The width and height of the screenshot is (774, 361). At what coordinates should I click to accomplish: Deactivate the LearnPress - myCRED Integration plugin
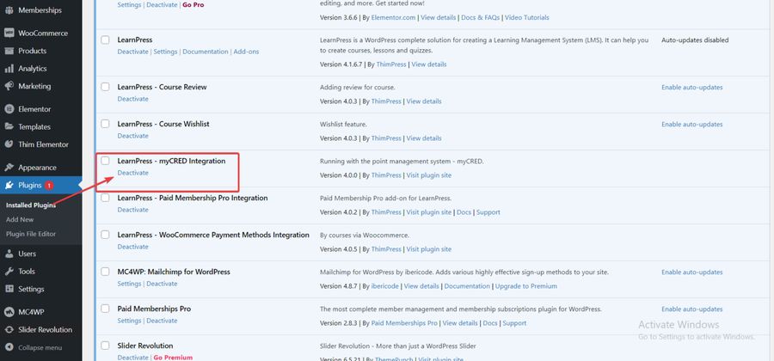pyautogui.click(x=132, y=173)
